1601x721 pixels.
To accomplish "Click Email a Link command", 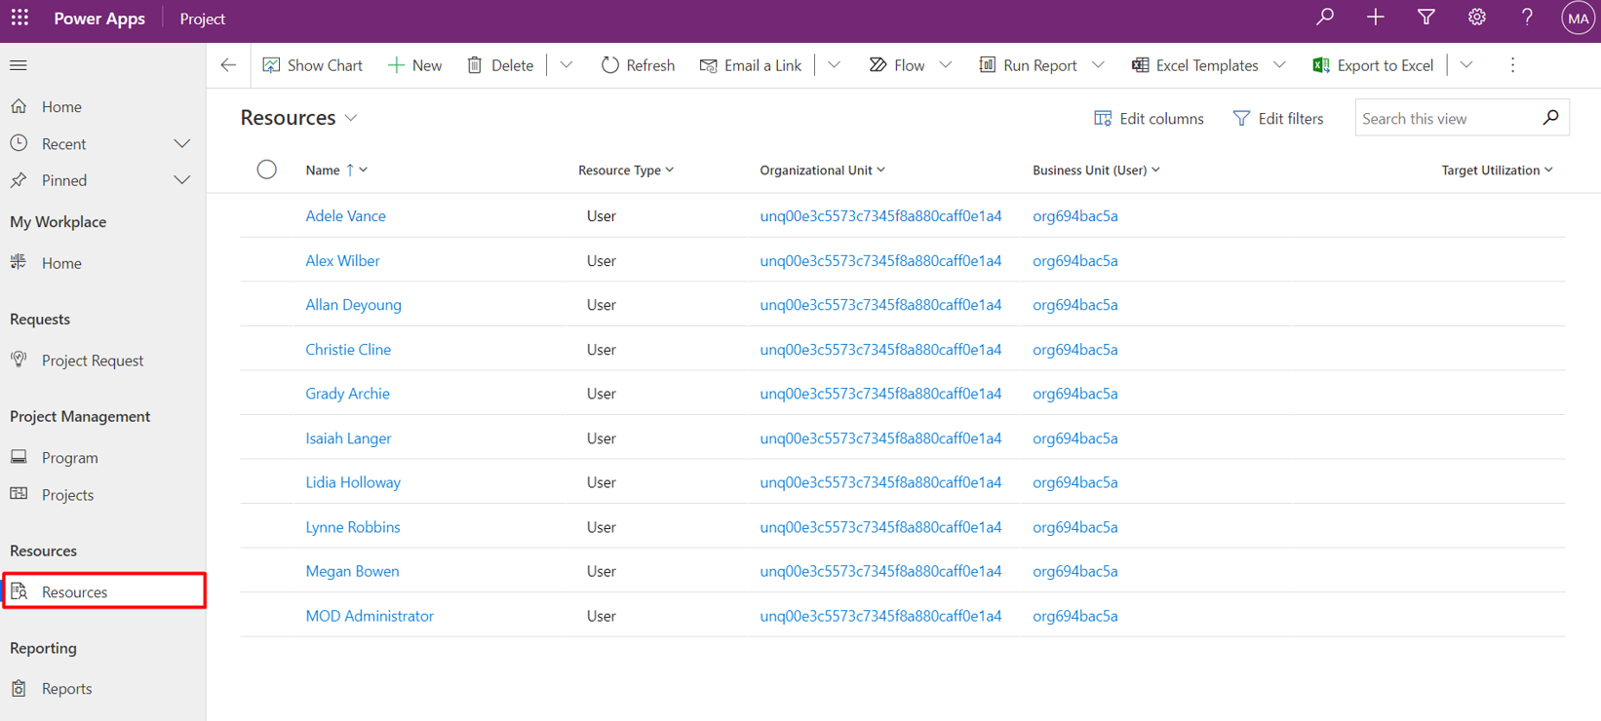I will (751, 65).
